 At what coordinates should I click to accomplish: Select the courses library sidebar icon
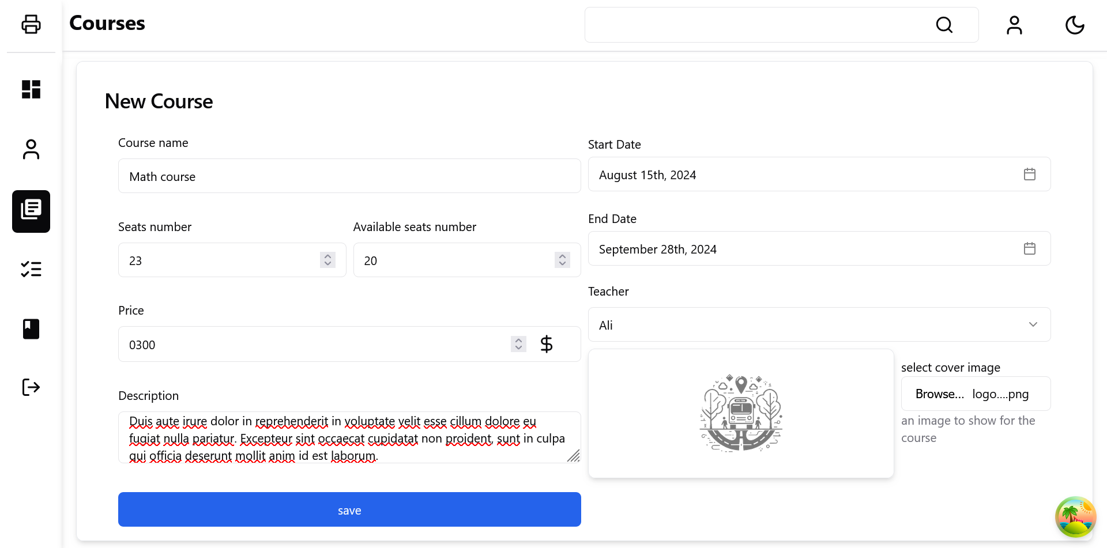(31, 211)
